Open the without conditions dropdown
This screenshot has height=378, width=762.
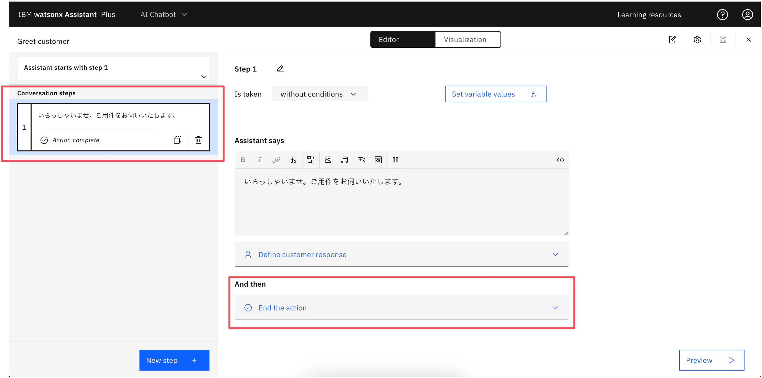pyautogui.click(x=319, y=94)
